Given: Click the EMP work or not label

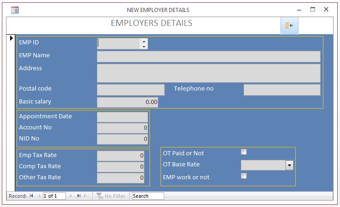Looking at the screenshot, I should (186, 177).
